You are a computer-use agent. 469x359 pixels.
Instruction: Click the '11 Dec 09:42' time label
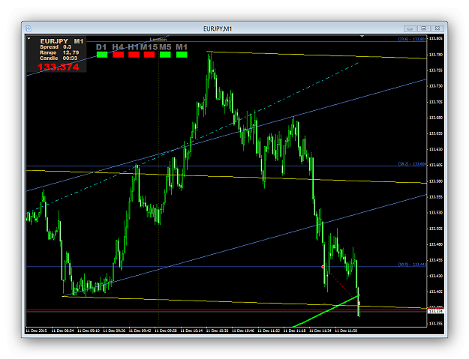pyautogui.click(x=140, y=331)
